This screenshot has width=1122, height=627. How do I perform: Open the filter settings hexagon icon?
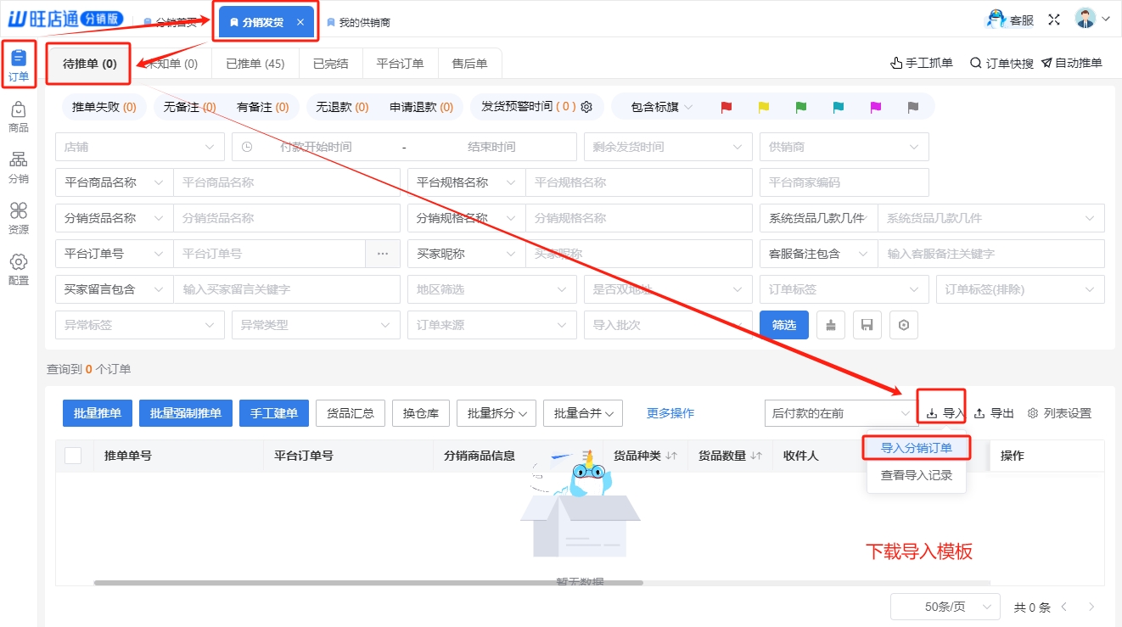coord(904,325)
